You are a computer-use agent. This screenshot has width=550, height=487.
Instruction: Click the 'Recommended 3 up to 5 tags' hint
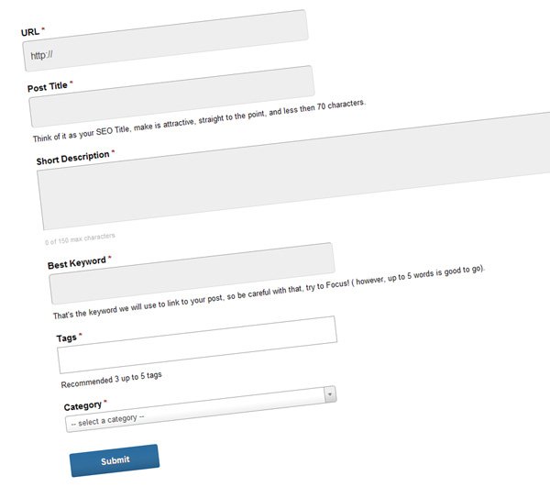[x=111, y=380]
